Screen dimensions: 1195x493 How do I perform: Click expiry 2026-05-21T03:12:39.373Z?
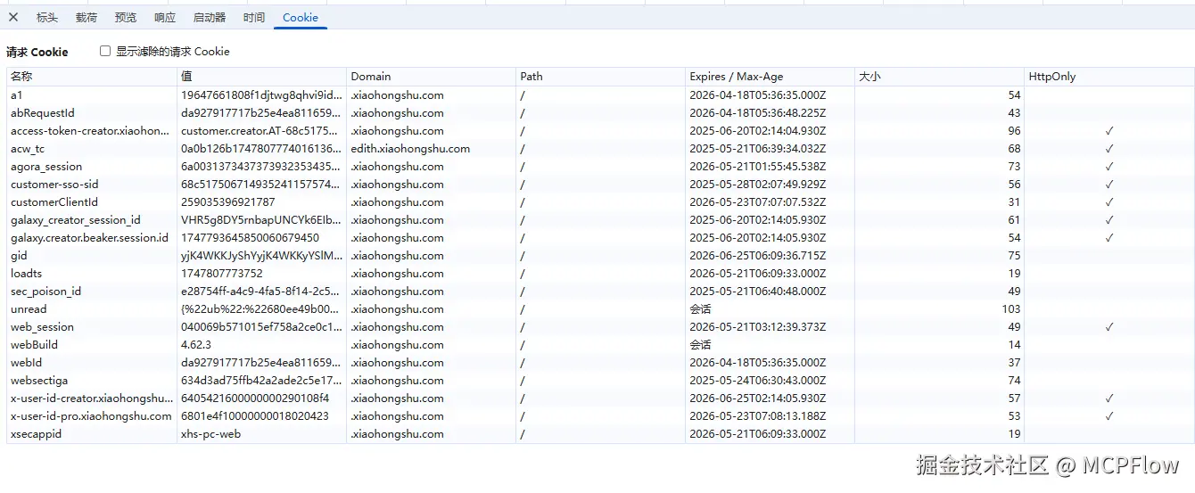tap(758, 327)
